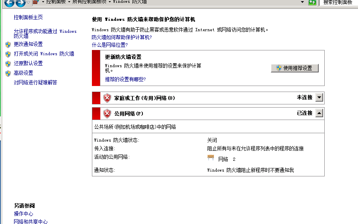358x224 pixels.
Task: Click 已连接 status text
Action: pos(304,113)
